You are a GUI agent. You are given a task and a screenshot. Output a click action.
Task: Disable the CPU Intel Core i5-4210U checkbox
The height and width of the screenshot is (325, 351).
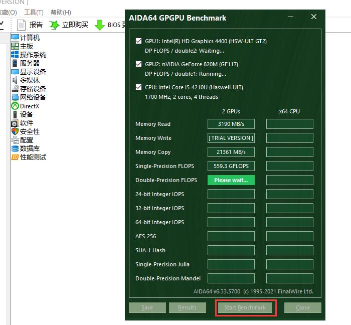(138, 87)
